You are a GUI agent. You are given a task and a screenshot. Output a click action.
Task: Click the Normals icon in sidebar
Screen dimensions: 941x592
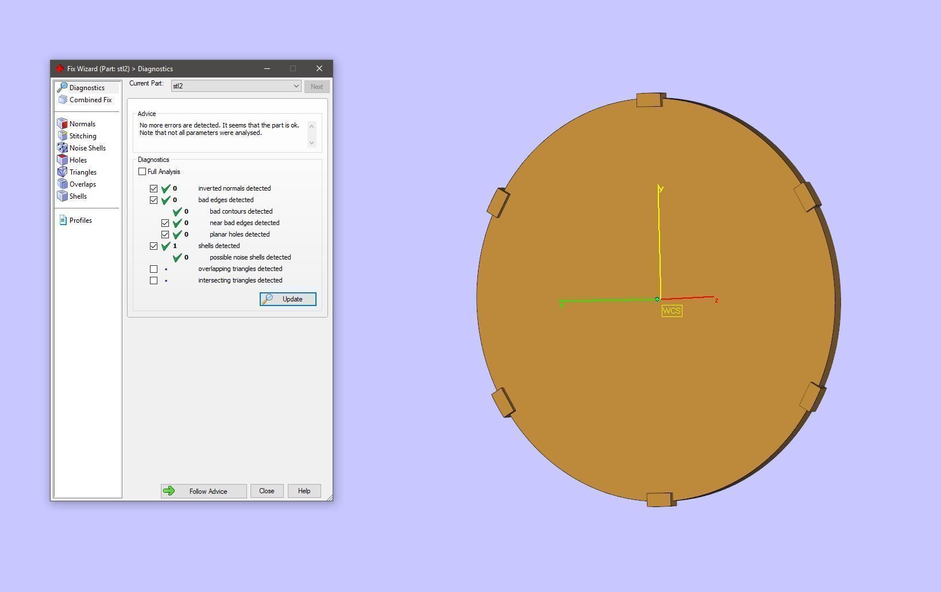[x=62, y=123]
